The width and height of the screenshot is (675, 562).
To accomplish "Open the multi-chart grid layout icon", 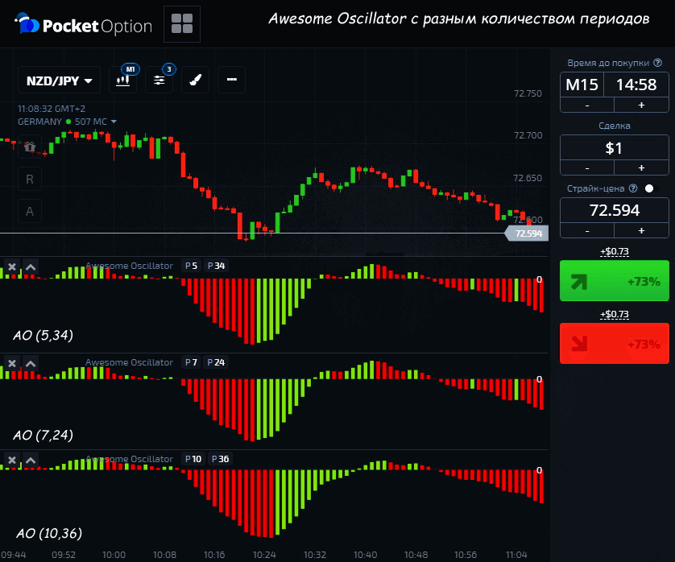I will tap(182, 24).
